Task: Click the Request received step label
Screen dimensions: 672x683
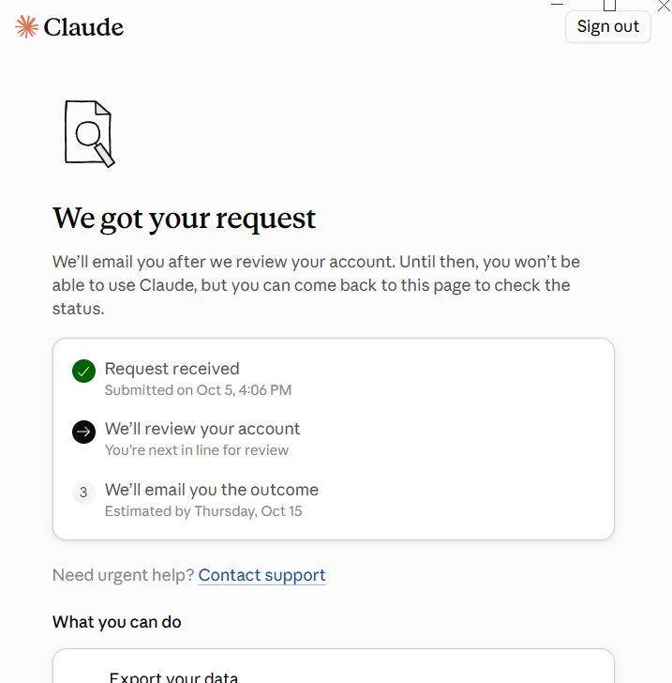Action: (172, 369)
